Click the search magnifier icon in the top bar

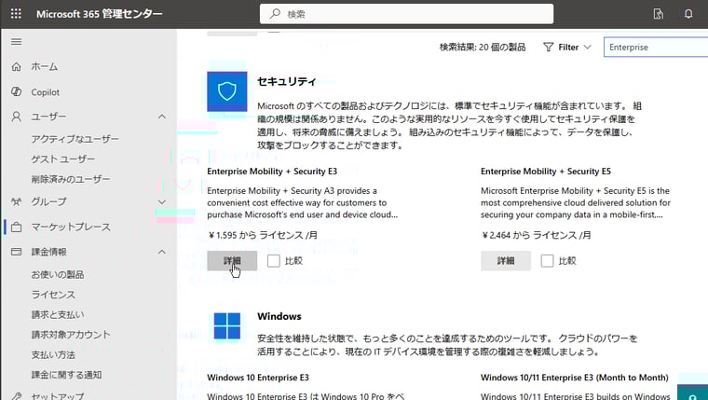pyautogui.click(x=275, y=14)
